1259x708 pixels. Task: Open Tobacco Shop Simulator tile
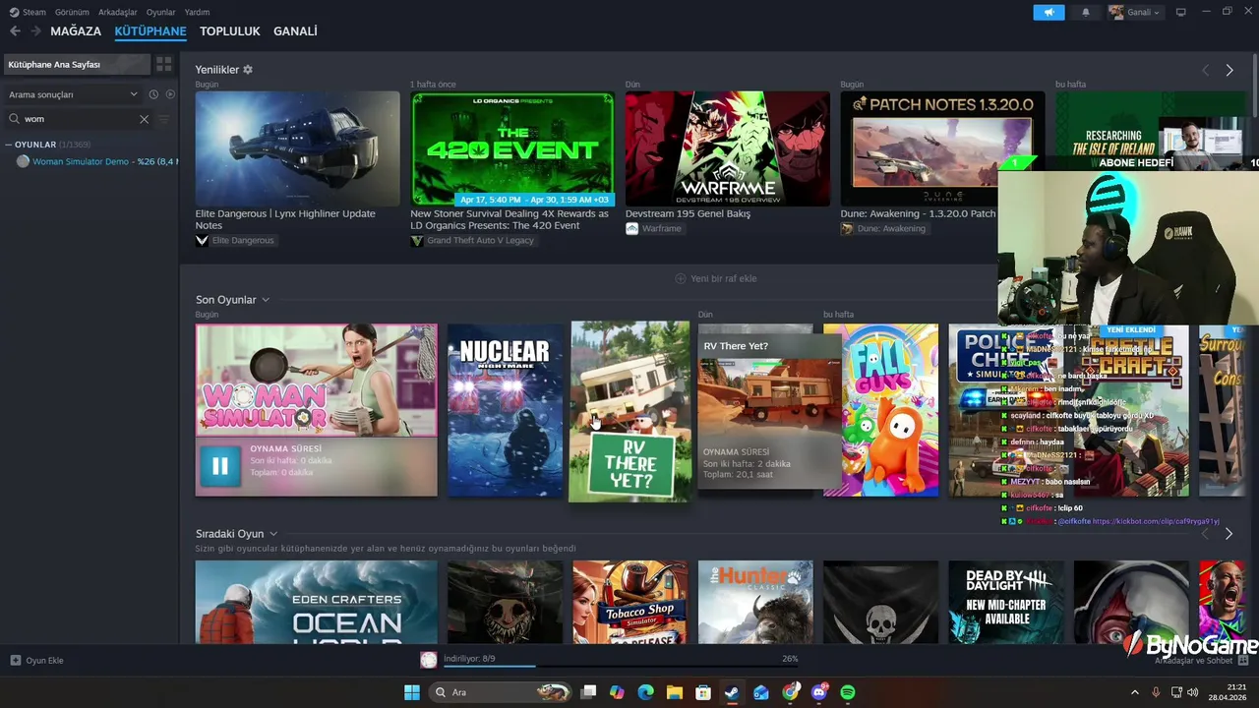[x=629, y=602]
